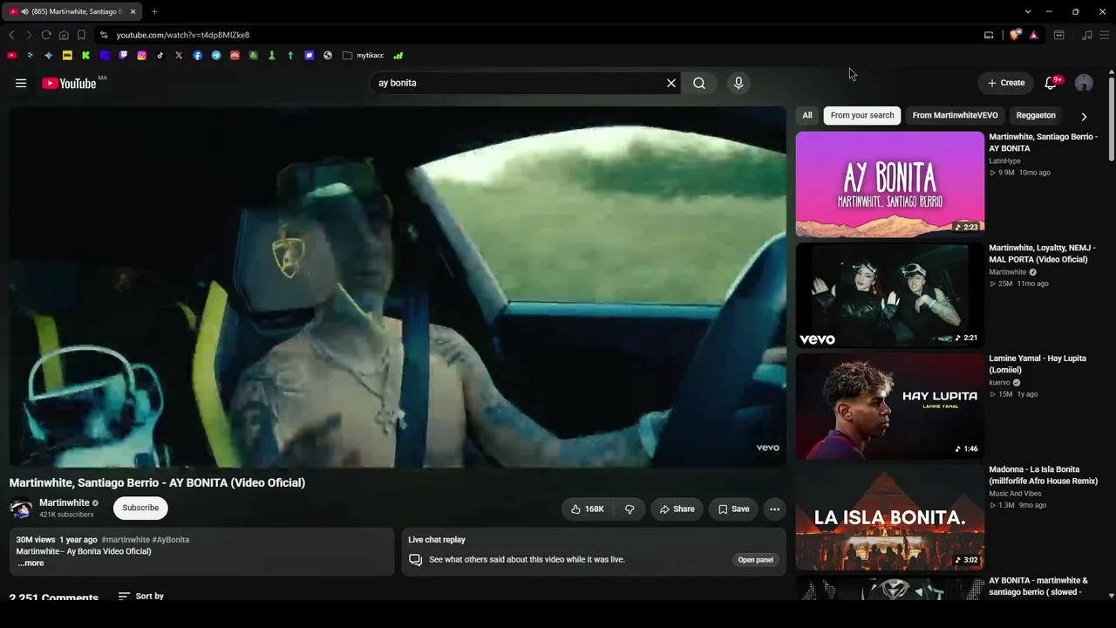The height and width of the screenshot is (628, 1116).
Task: Open the site information icon in address bar
Action: click(104, 35)
